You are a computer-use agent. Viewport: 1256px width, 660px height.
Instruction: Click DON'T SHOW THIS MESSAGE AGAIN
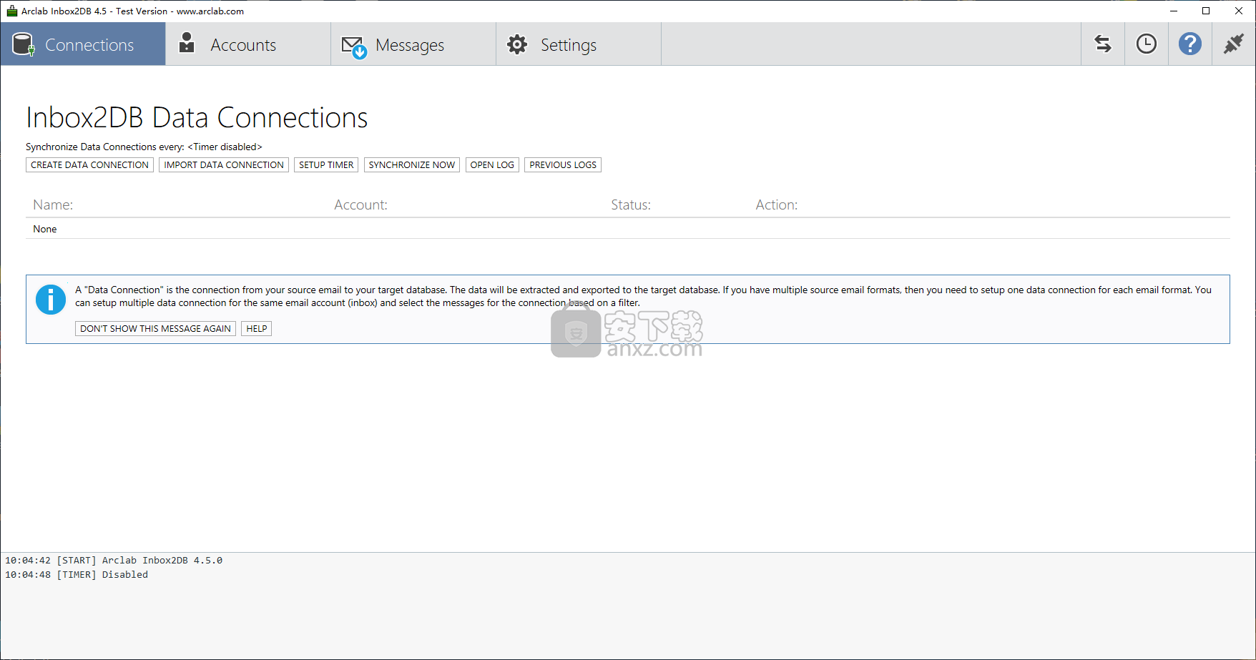click(x=155, y=329)
